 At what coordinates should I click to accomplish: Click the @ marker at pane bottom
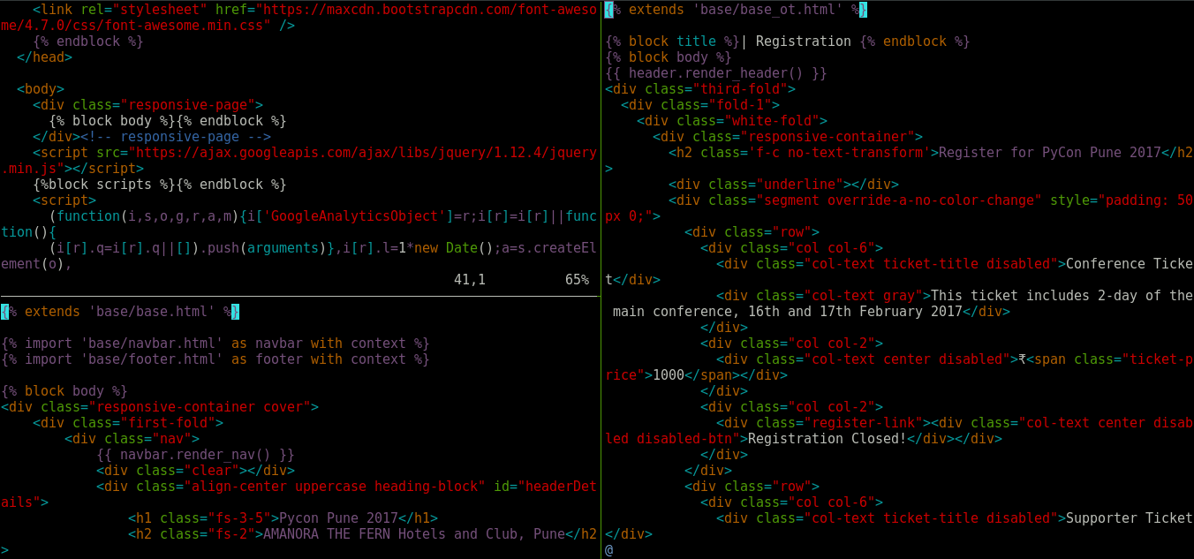coord(609,550)
